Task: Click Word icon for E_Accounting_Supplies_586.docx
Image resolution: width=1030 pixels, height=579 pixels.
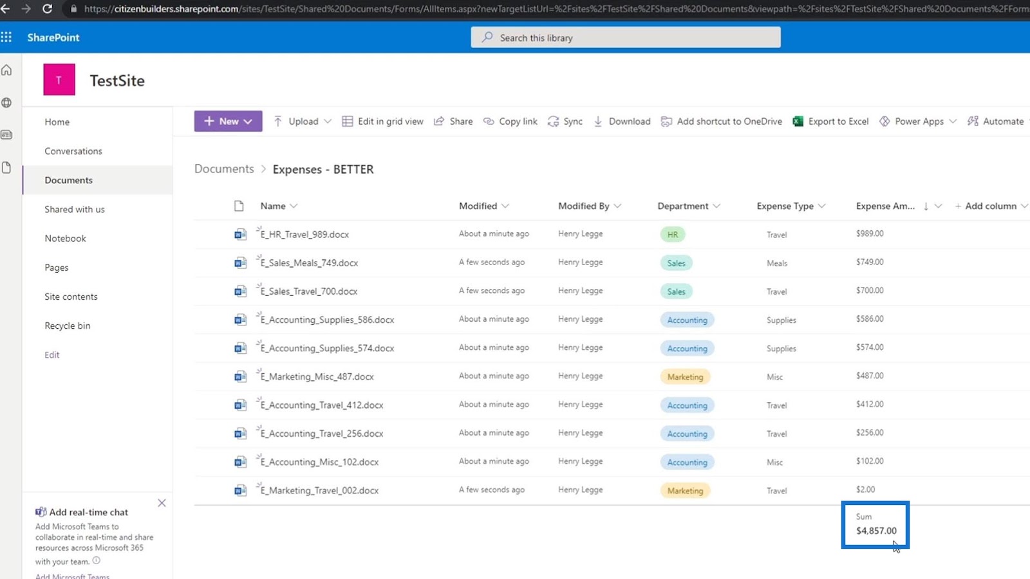Action: (240, 320)
